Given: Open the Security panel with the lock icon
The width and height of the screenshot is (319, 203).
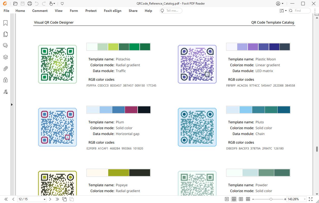Looking at the screenshot, I should (5, 80).
